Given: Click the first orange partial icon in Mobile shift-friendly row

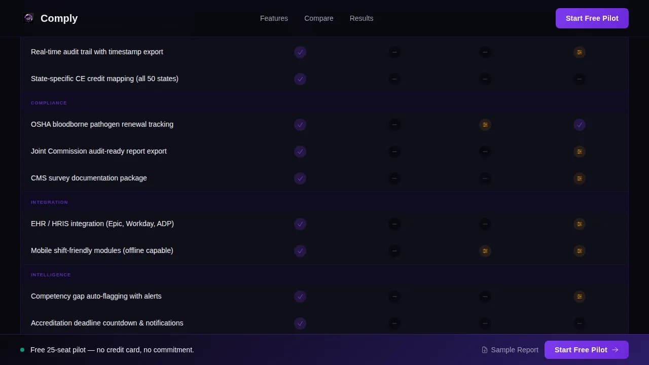Looking at the screenshot, I should [485, 251].
